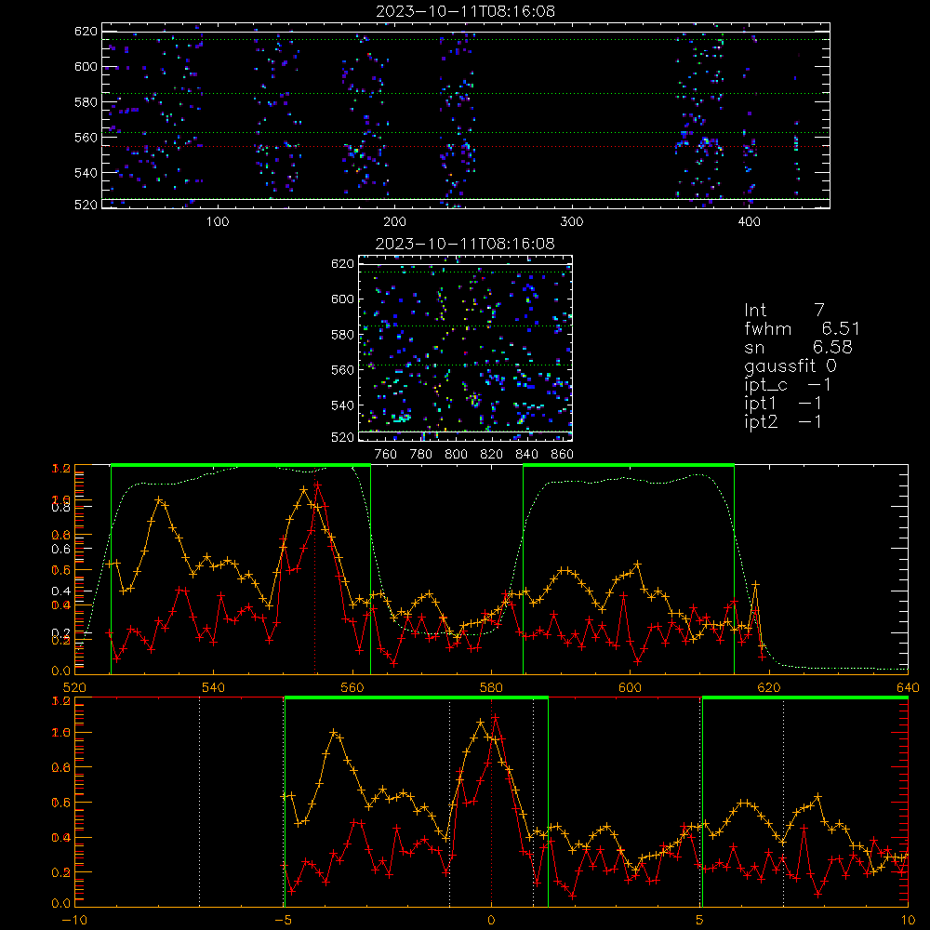The image size is (930, 930).
Task: Click the 'ipt1 -1' entry
Action: pos(783,404)
